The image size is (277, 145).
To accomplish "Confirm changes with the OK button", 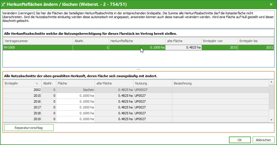I will [239, 140].
